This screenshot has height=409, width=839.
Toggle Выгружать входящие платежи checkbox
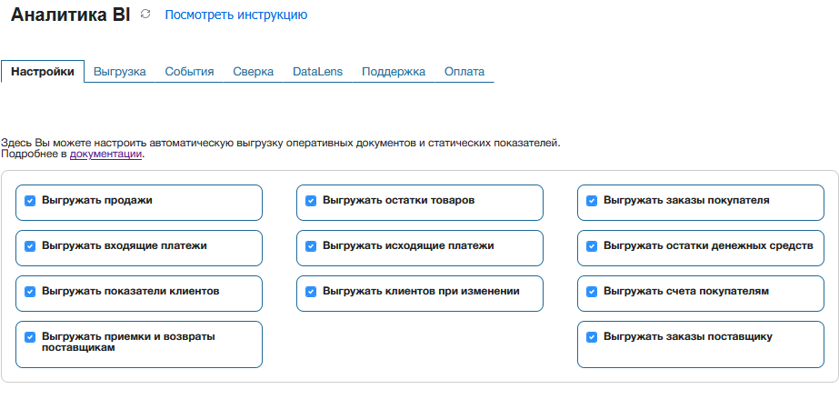click(30, 246)
